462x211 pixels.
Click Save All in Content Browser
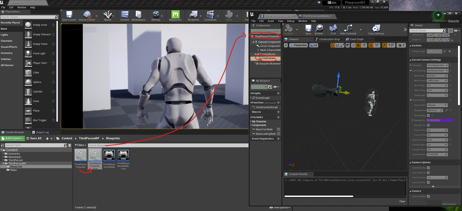tap(34, 138)
